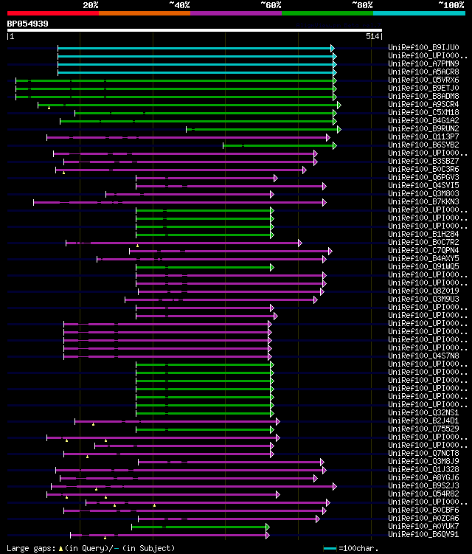Open the UniRef100_B0CBF6 label
472x554 pixels.
[423, 511]
